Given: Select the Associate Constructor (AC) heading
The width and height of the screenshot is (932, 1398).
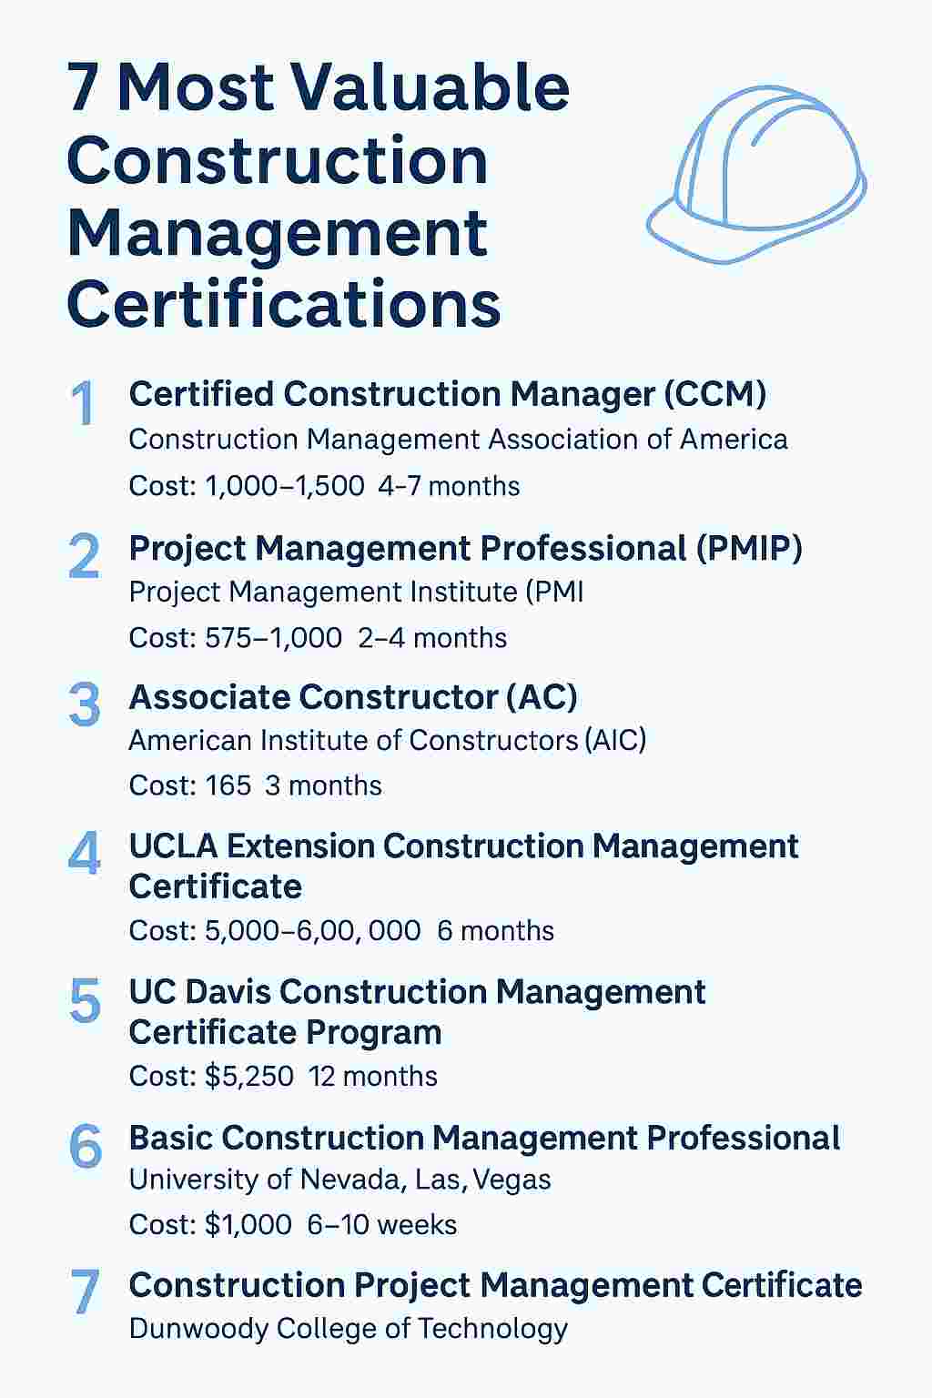Looking at the screenshot, I should pyautogui.click(x=353, y=697).
